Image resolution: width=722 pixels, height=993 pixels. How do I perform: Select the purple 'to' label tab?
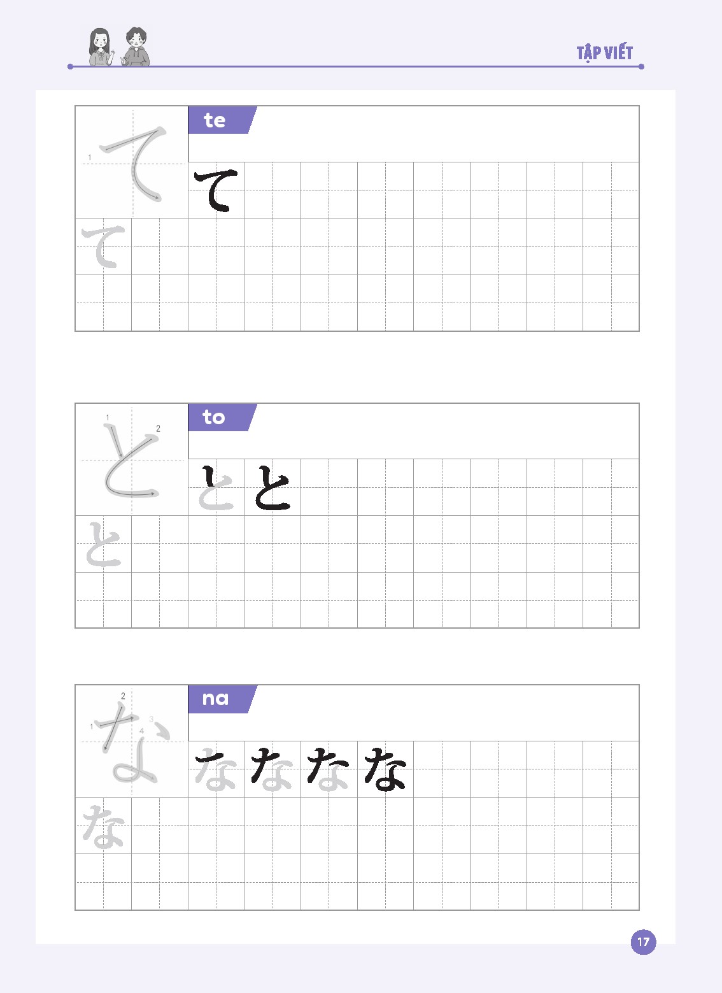pyautogui.click(x=222, y=417)
